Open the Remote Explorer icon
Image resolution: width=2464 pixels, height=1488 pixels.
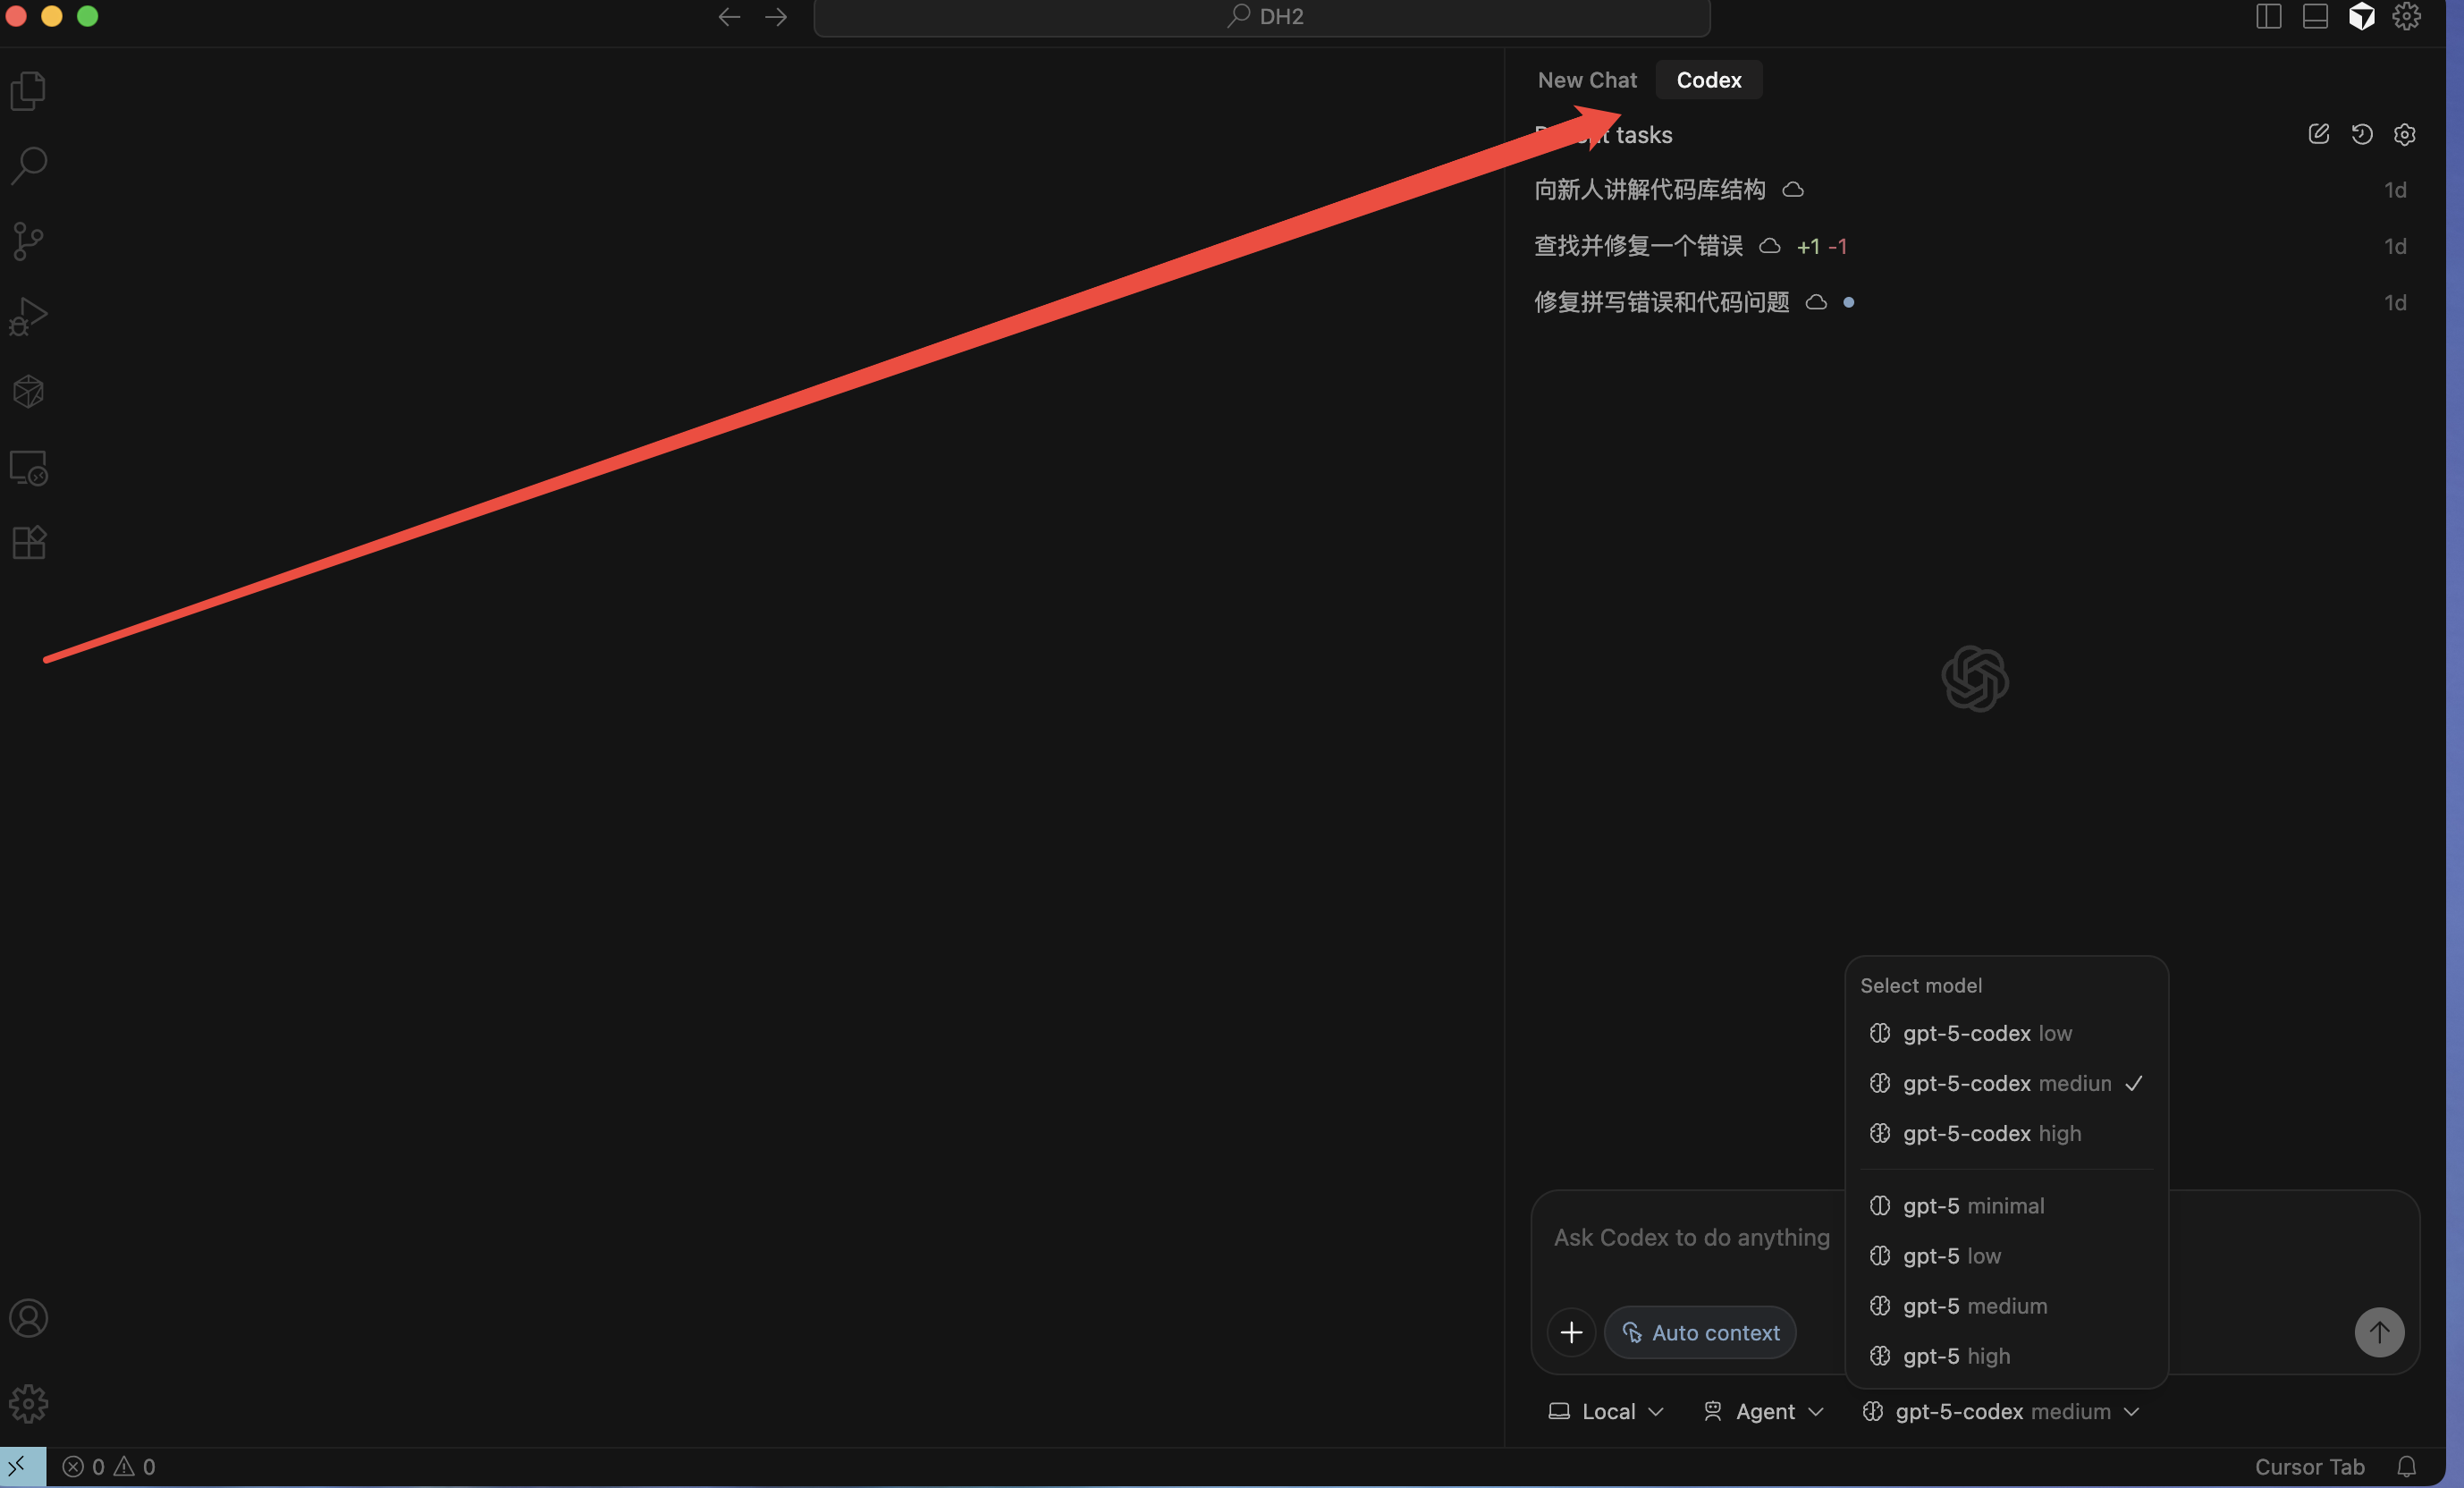(x=28, y=467)
